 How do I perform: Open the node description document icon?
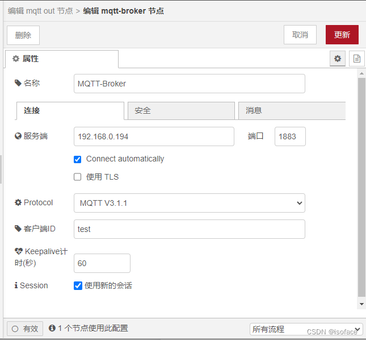(x=357, y=59)
